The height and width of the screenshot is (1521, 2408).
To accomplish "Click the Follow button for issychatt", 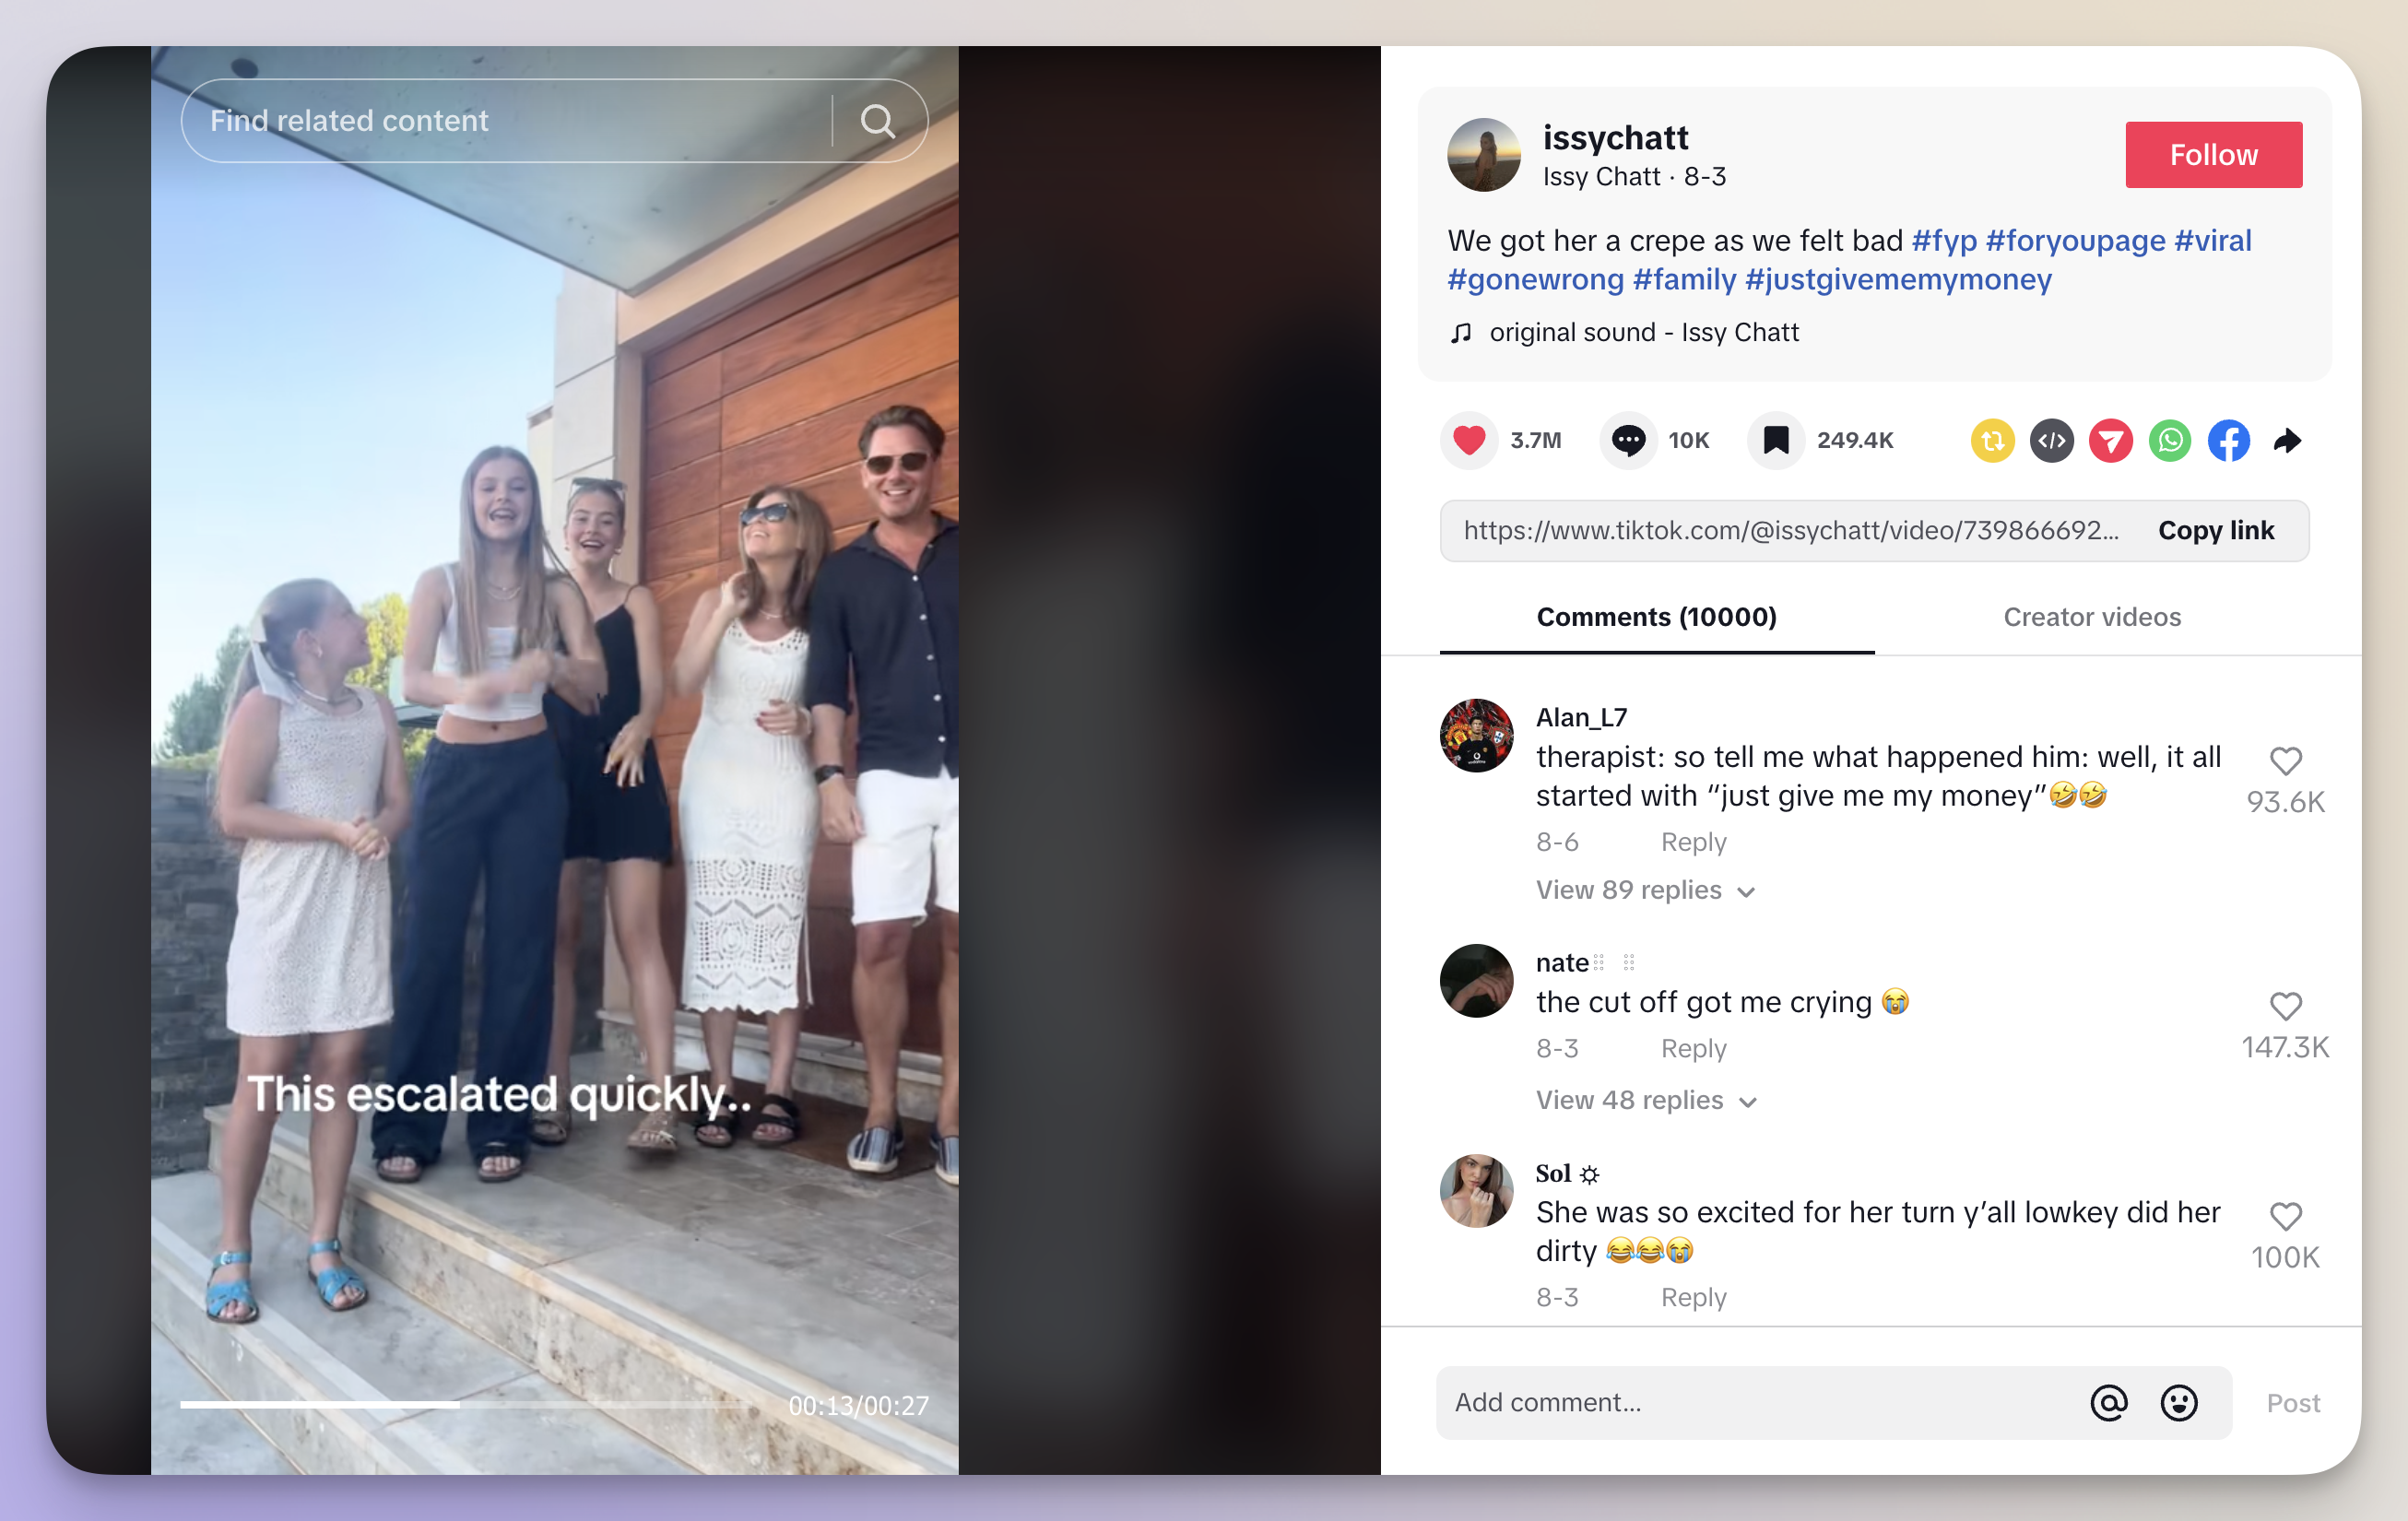I will tap(2213, 154).
